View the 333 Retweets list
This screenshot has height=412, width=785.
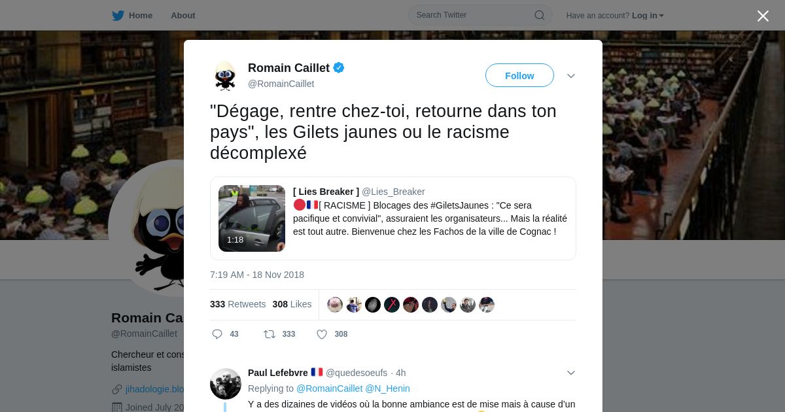tap(238, 304)
